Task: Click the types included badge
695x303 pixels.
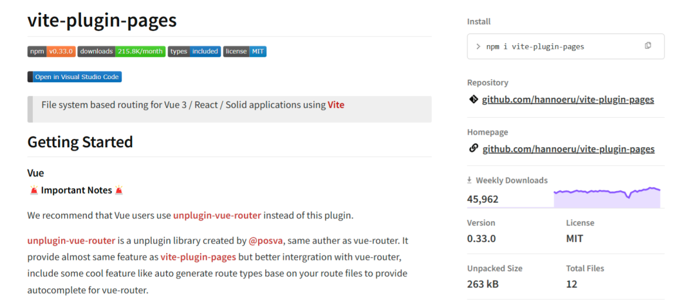Action: click(x=194, y=51)
